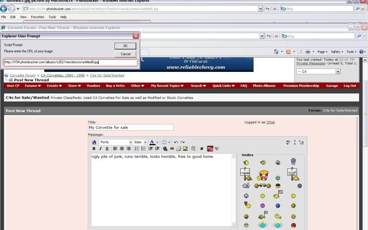Click the Insert Link globe icon
This screenshot has width=368, height=230.
tap(165, 148)
